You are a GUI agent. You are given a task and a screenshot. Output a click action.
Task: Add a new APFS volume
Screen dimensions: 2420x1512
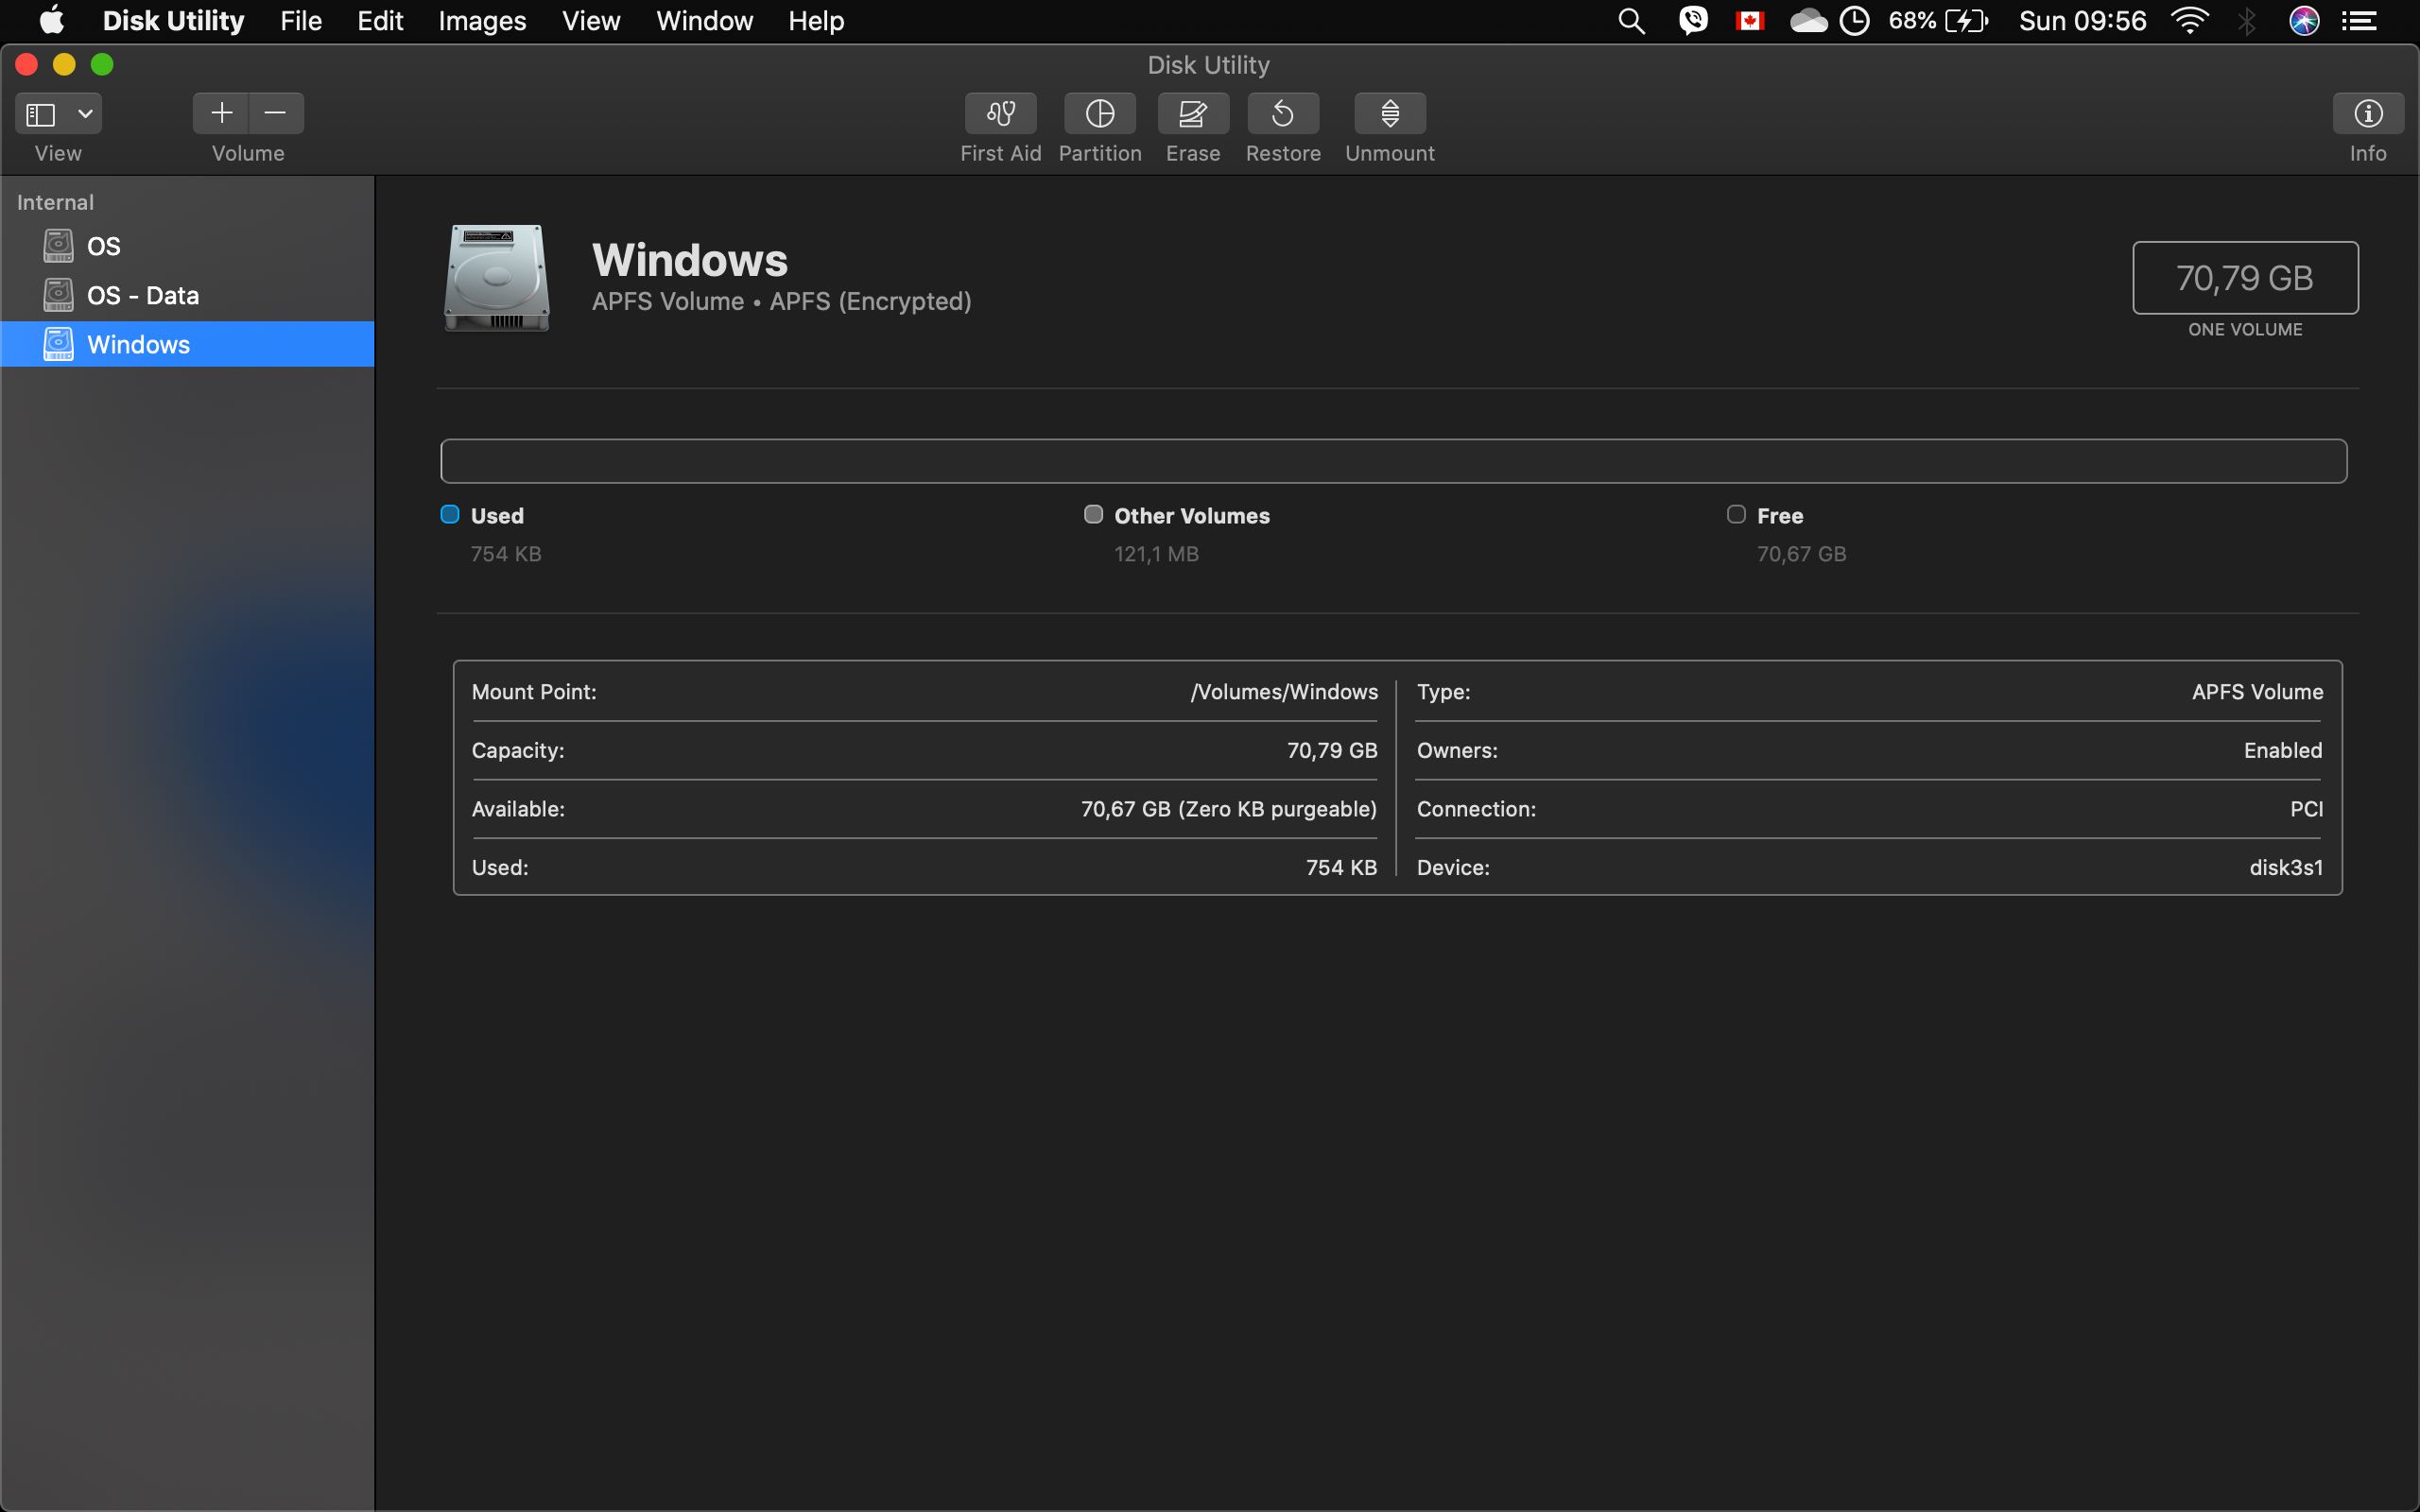tap(221, 113)
